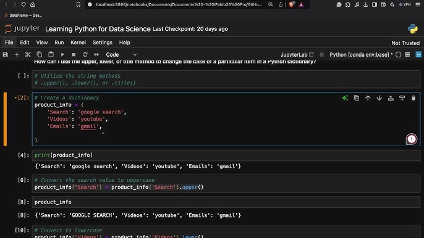Restart the kernel with the refresh arrow icon
This screenshot has width=424, height=238.
[x=85, y=54]
